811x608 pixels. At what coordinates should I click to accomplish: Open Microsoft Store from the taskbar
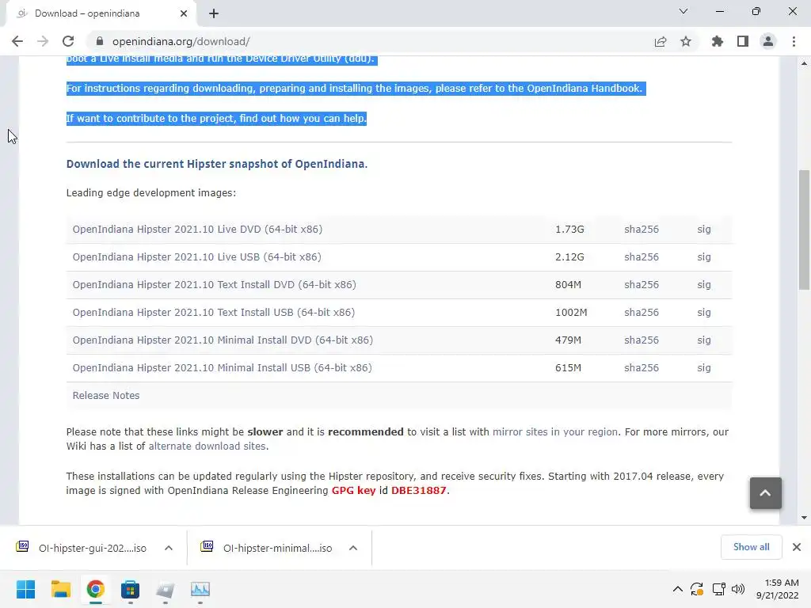pyautogui.click(x=131, y=589)
